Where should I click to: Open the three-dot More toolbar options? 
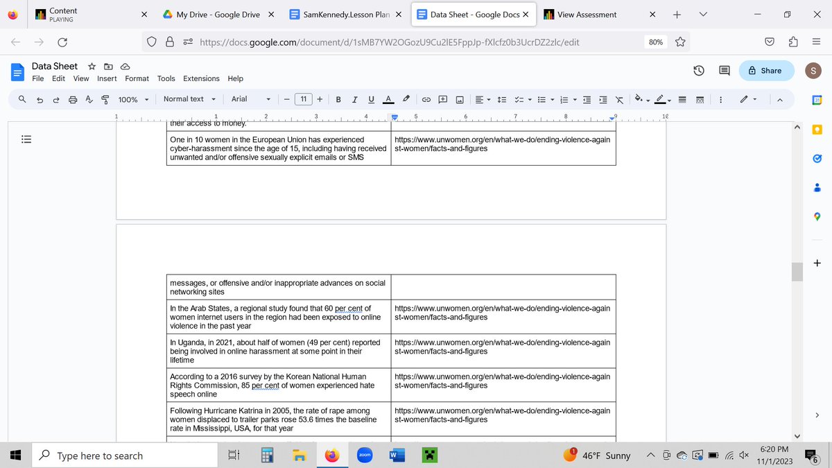tap(721, 99)
